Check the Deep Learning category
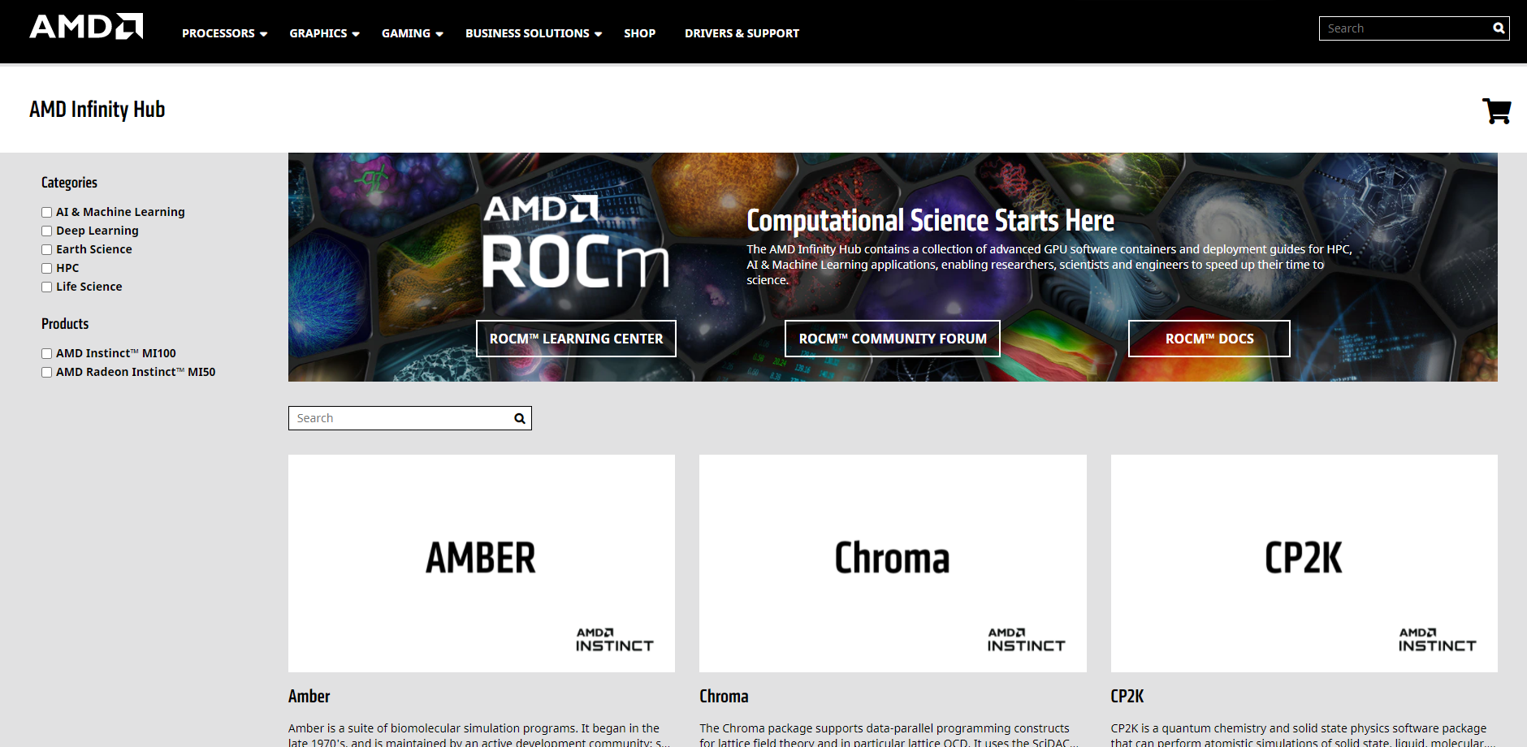The width and height of the screenshot is (1527, 747). click(x=46, y=231)
